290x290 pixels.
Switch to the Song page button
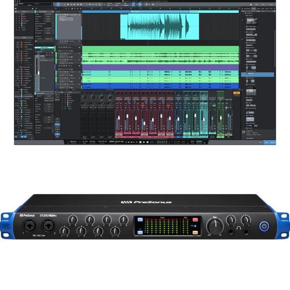263,4
